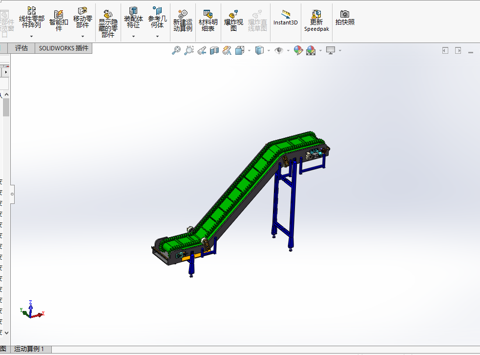480x355 pixels.
Task: Click the feature tree scrollbar thumb
Action: tap(6, 107)
